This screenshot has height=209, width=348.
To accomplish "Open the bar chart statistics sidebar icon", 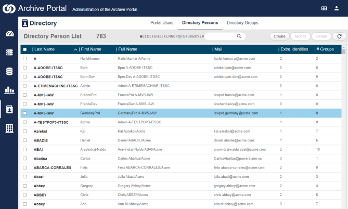I will (x=9, y=90).
